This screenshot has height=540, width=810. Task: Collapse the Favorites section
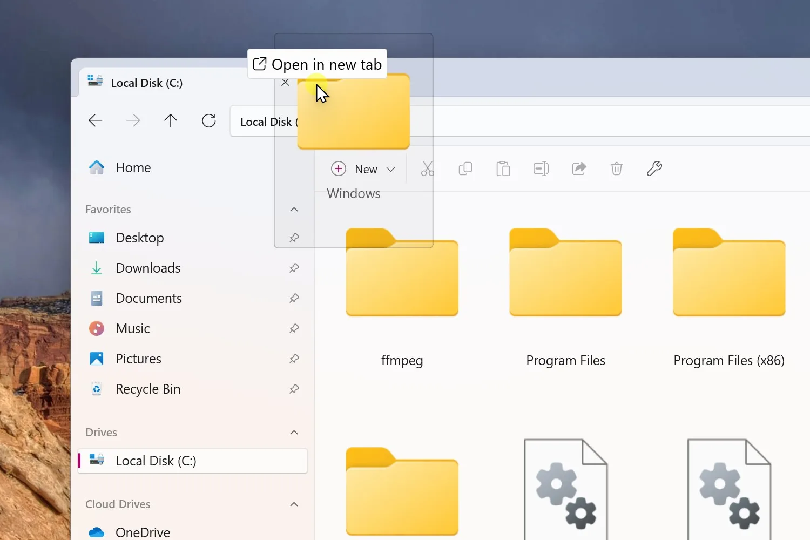tap(294, 210)
